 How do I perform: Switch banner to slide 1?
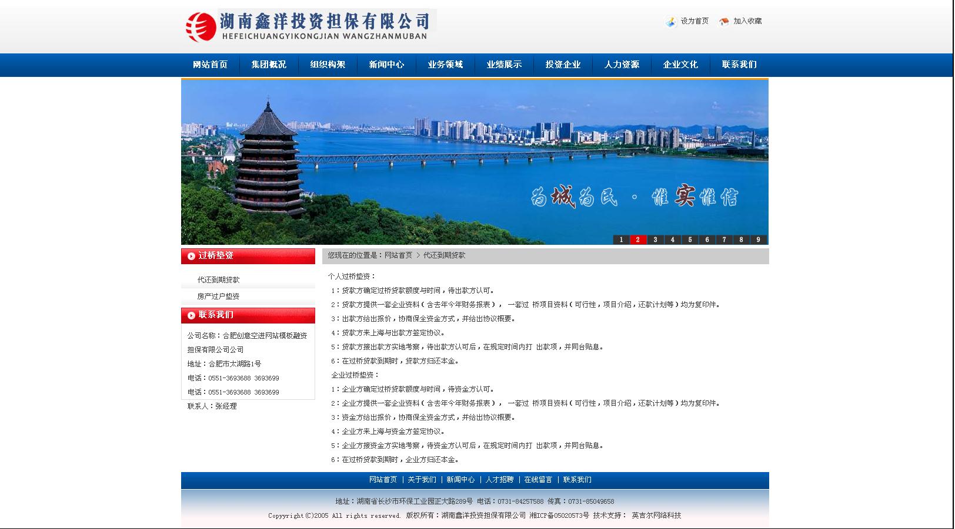coord(621,240)
